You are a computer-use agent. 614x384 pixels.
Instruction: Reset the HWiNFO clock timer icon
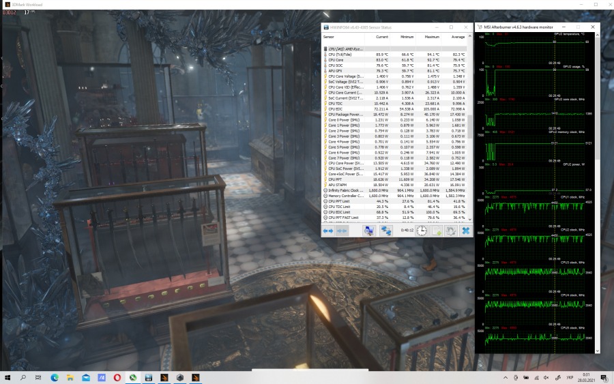[422, 231]
